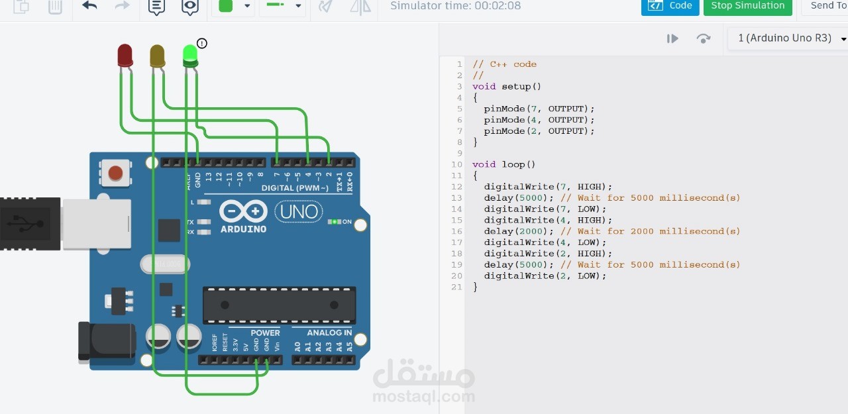Screen dimensions: 848x414
Task: Open the wire color dropdown arrow
Action: click(247, 6)
